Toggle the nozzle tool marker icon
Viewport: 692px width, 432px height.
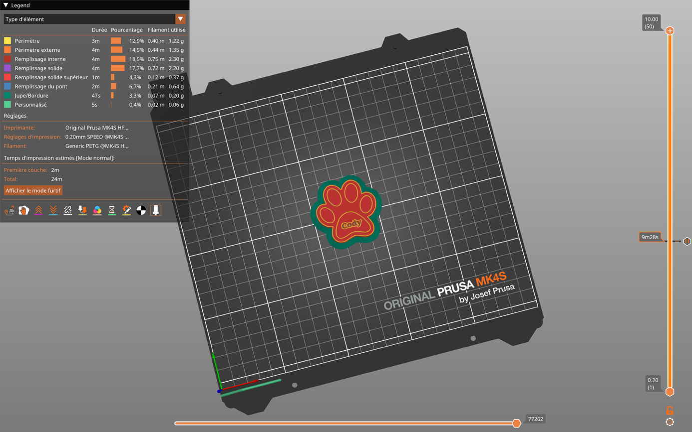click(156, 210)
